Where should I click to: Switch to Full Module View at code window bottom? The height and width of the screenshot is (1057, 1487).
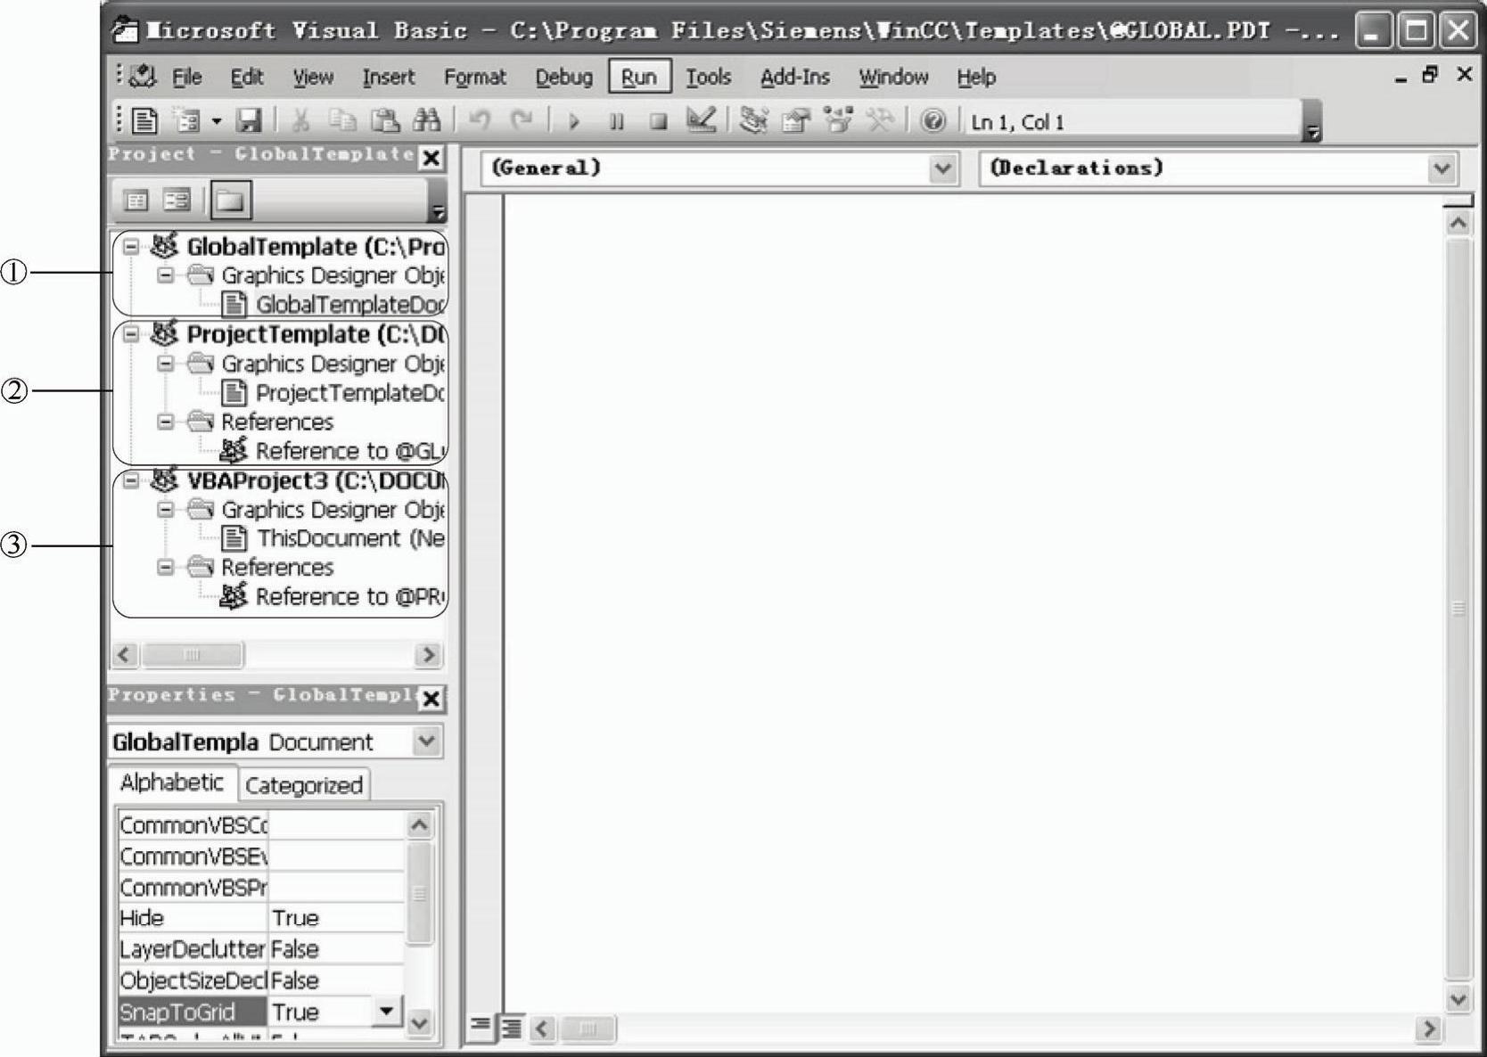tap(511, 1028)
